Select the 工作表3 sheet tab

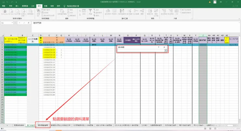tap(145, 125)
